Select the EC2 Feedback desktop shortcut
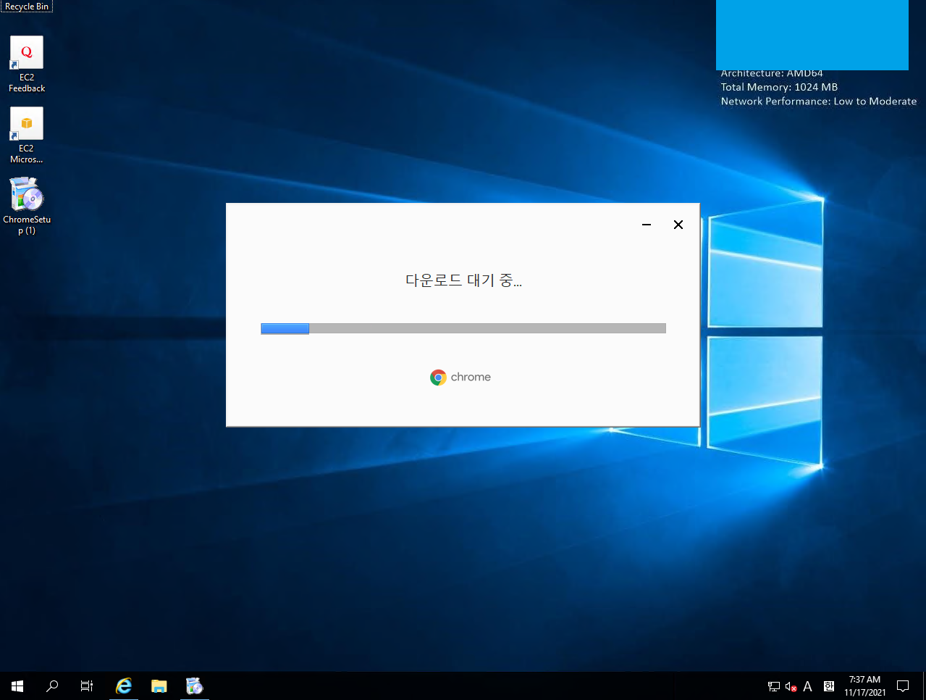The width and height of the screenshot is (926, 700). tap(27, 64)
